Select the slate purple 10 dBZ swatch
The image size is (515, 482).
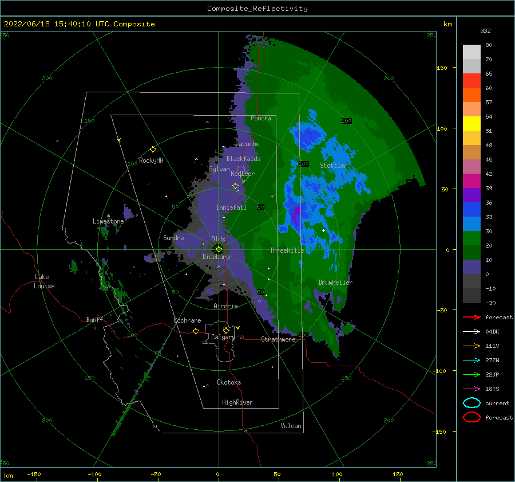[472, 267]
